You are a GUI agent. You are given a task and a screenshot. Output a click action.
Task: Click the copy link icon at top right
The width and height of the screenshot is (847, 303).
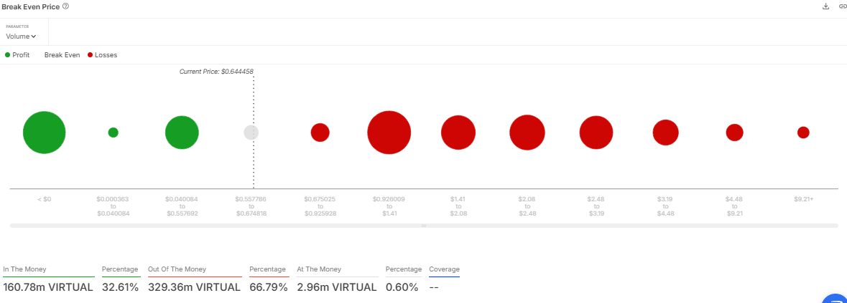(842, 6)
